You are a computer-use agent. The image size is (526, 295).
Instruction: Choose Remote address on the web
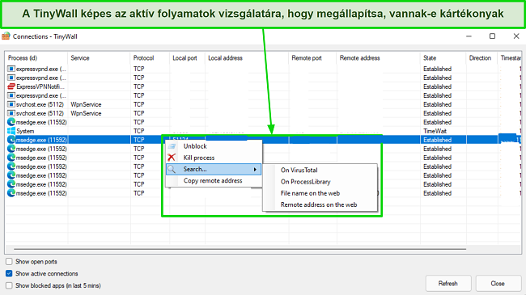pos(319,204)
